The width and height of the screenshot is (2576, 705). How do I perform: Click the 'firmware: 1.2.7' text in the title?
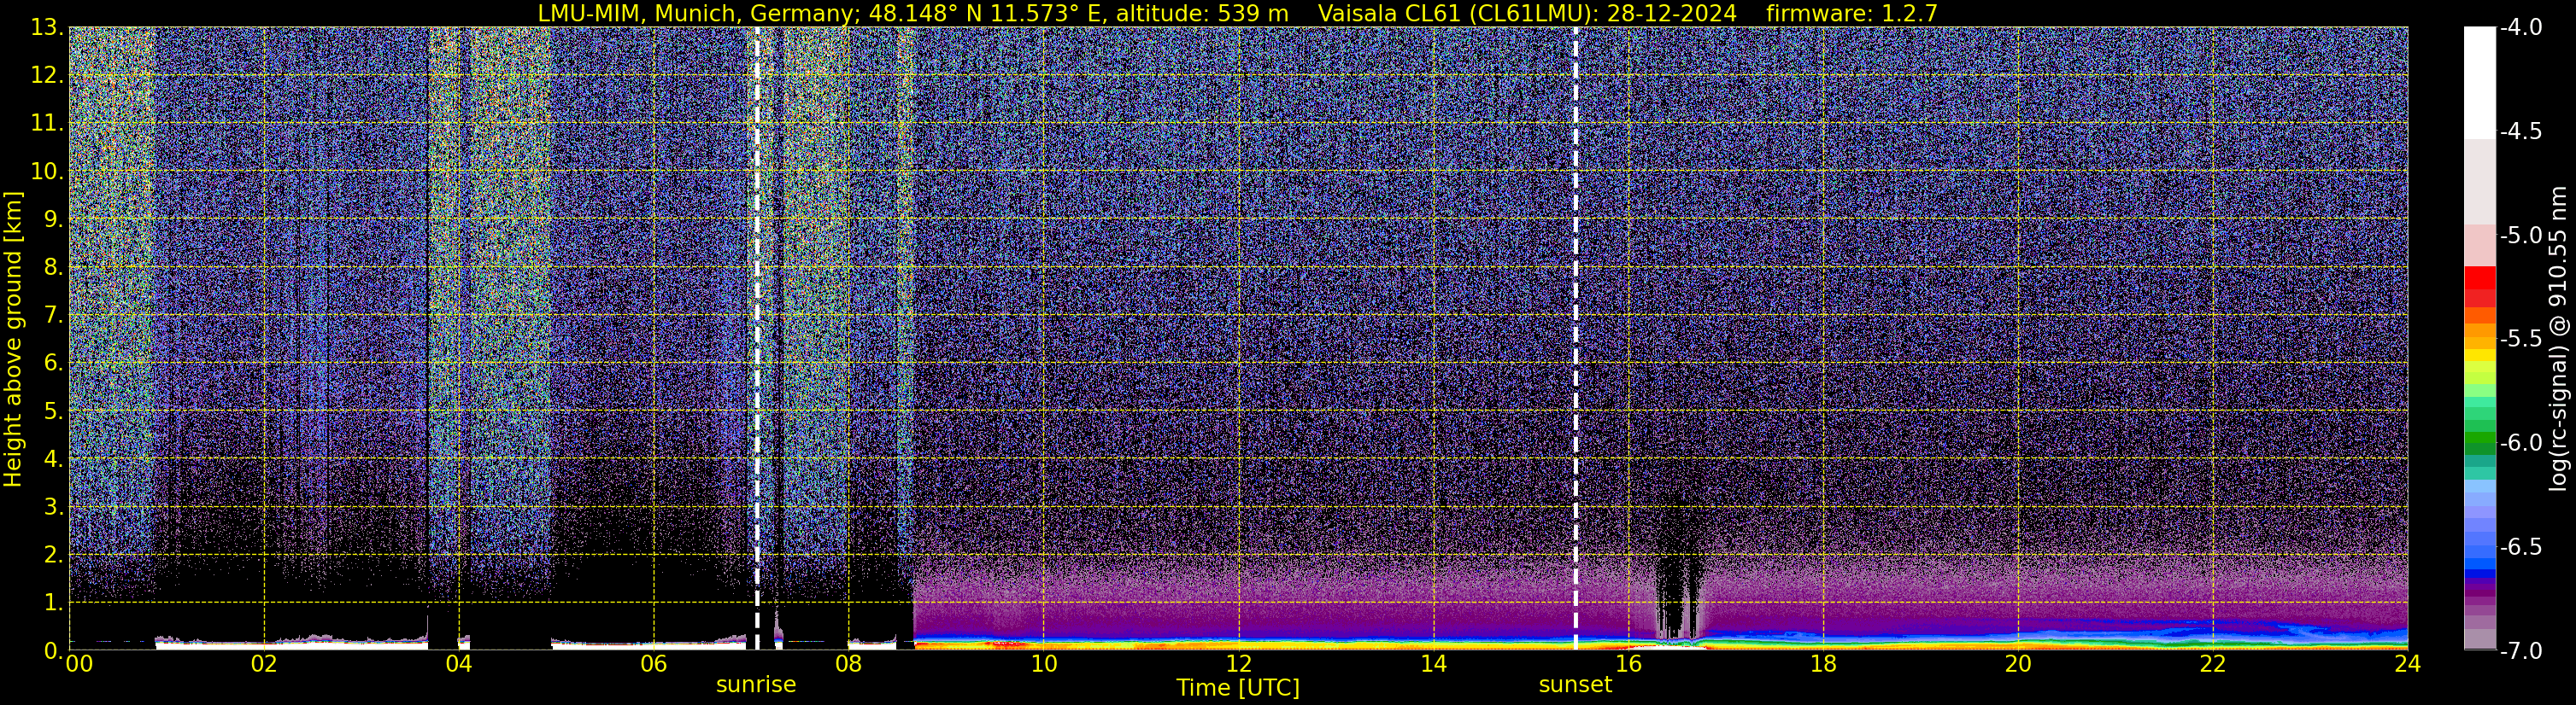tap(1852, 13)
